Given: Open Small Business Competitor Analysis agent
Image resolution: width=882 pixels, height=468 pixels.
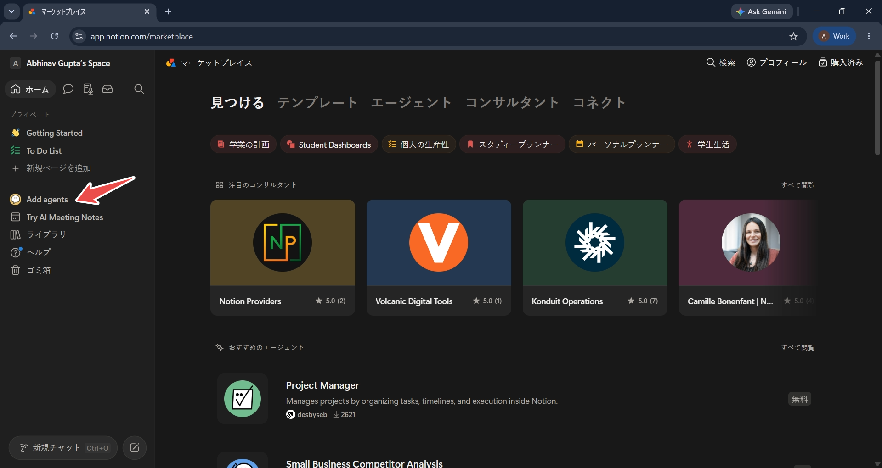Looking at the screenshot, I should (364, 463).
